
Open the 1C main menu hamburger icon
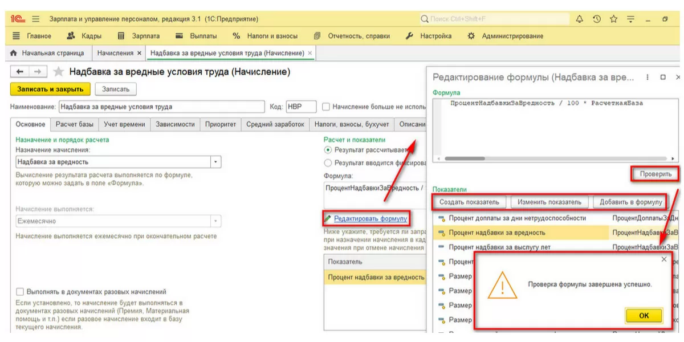click(36, 19)
